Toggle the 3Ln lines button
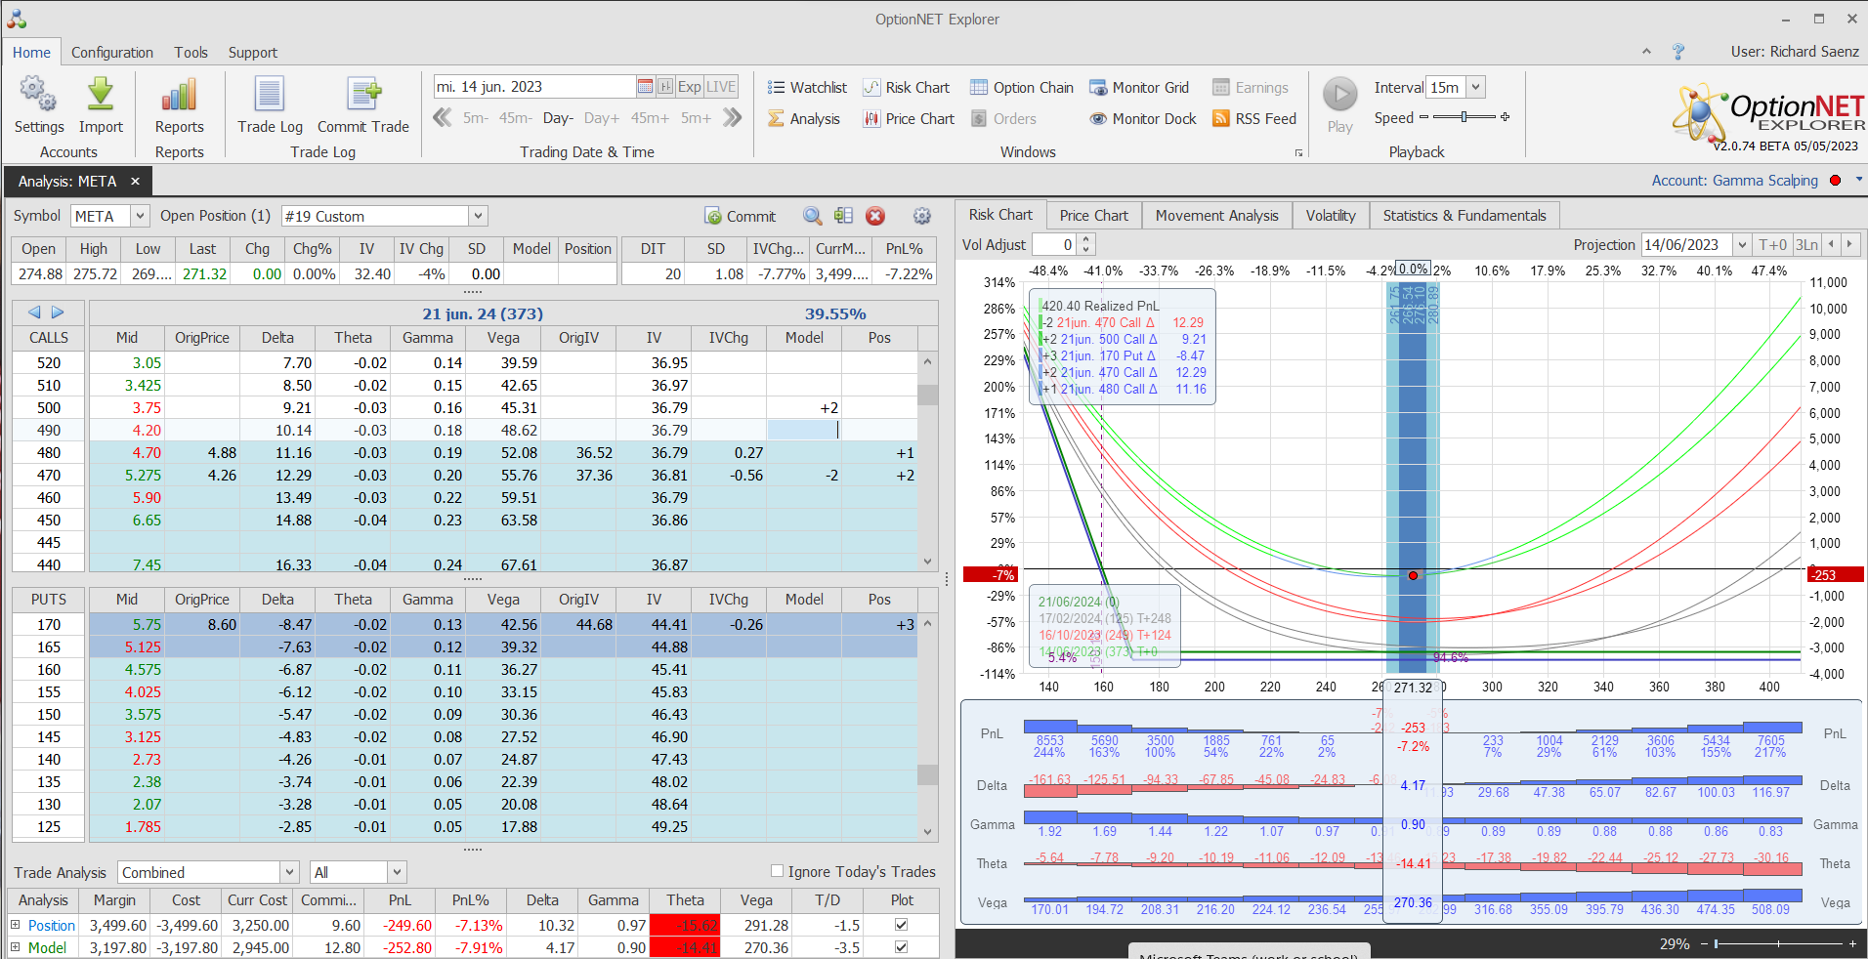1868x959 pixels. click(x=1806, y=245)
